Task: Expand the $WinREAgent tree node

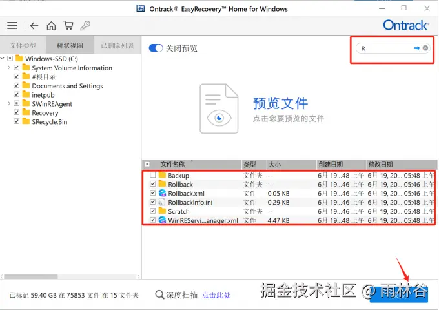Action: point(8,103)
